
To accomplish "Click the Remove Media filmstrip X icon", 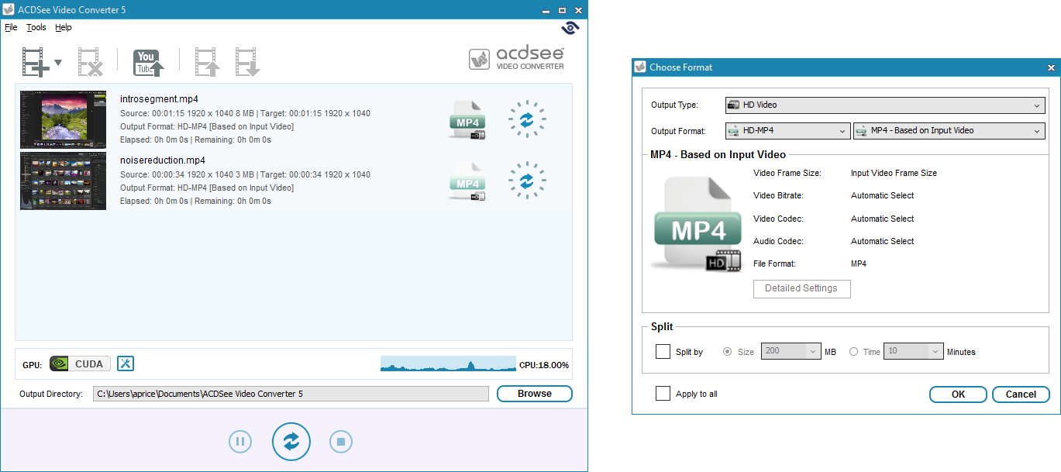I will coord(91,62).
